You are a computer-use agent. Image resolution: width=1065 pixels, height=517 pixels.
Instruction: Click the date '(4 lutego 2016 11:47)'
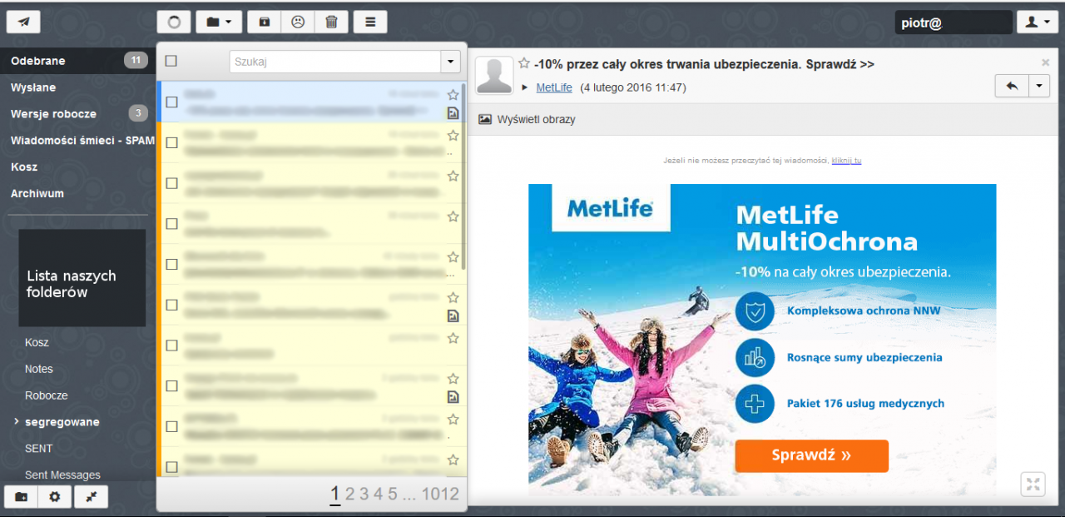633,87
